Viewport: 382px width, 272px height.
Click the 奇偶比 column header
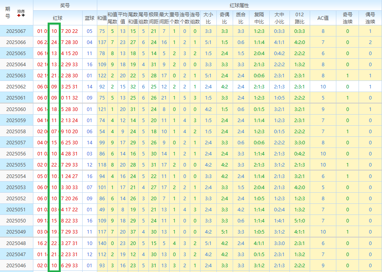[224, 18]
